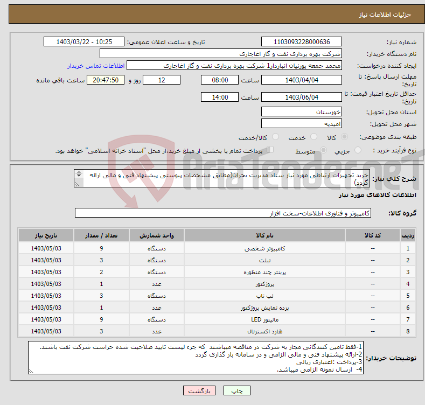Click the گروه کالا field کامپیوتر و فناوری اطلاعات
The image size is (425, 405).
click(223, 213)
